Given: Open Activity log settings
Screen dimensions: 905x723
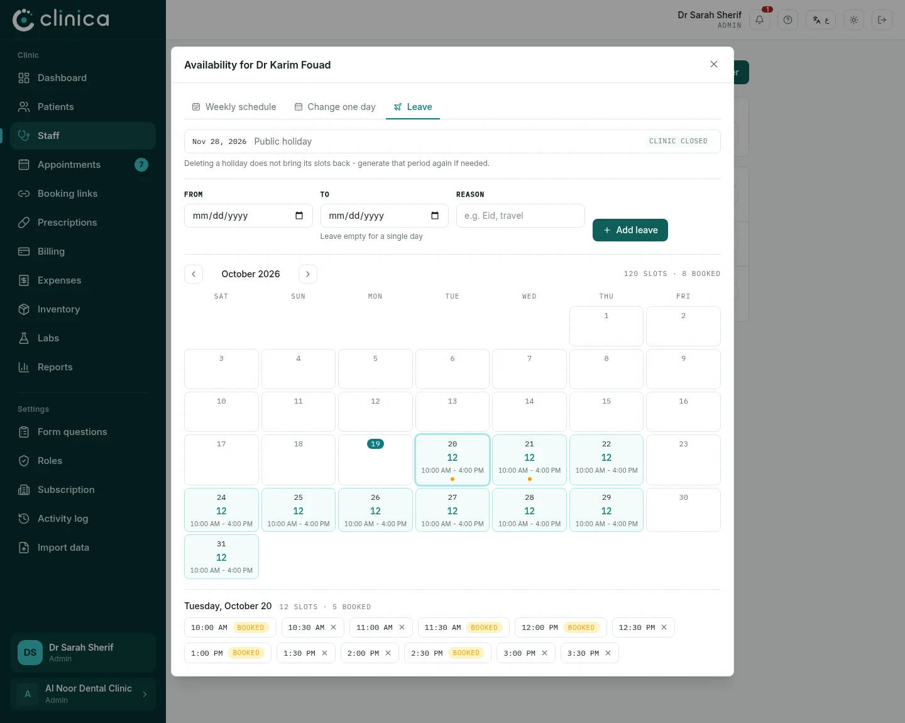Looking at the screenshot, I should point(83,519).
